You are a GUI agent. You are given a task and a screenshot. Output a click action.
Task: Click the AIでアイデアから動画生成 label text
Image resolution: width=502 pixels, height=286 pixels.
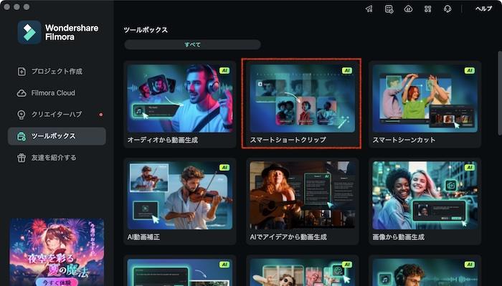click(288, 237)
